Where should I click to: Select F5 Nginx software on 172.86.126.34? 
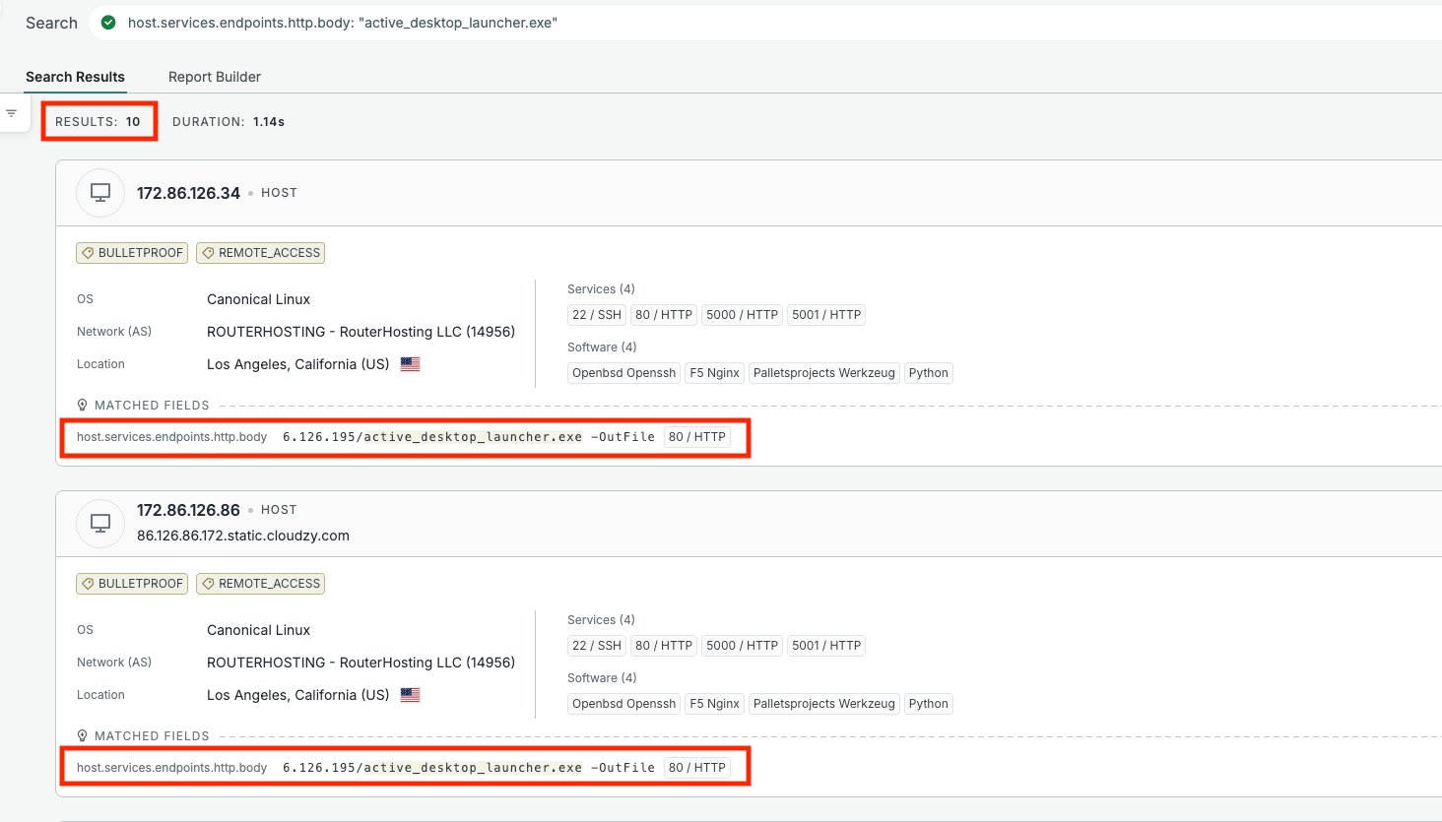(x=714, y=373)
